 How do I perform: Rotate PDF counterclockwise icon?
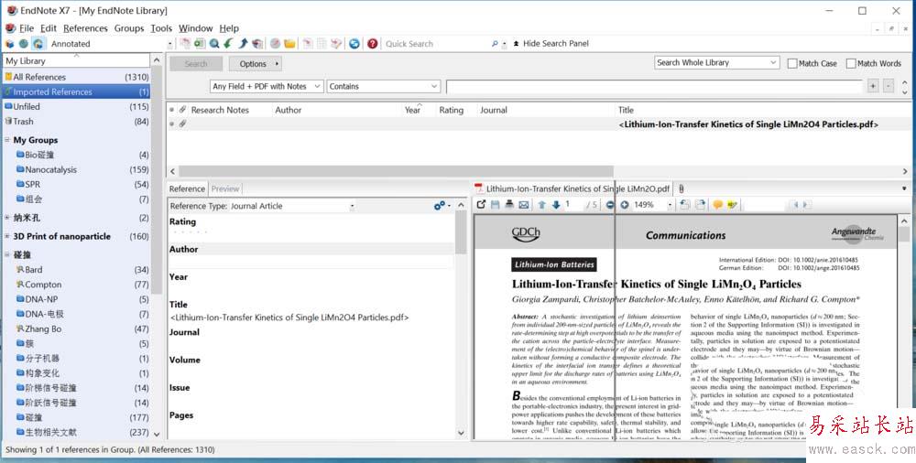685,205
